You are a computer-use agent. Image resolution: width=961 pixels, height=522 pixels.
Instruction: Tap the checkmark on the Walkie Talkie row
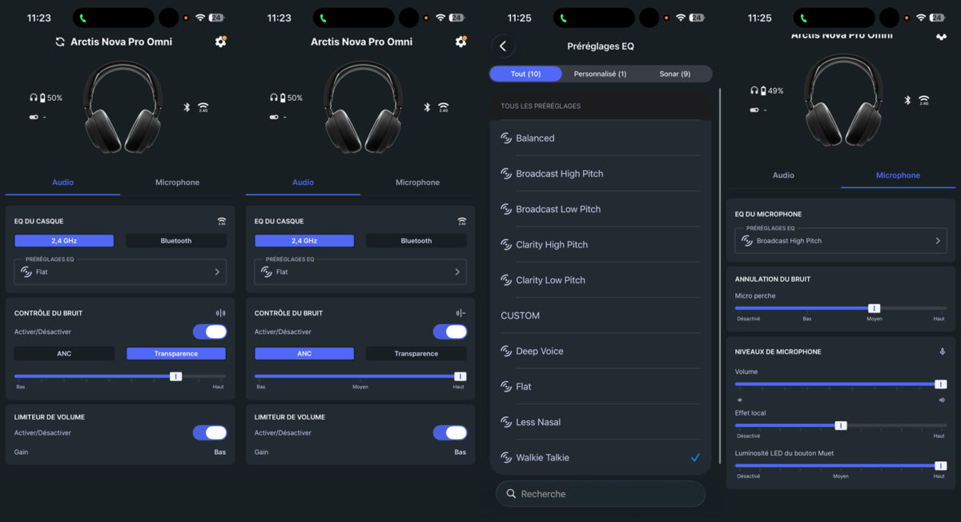click(x=695, y=457)
